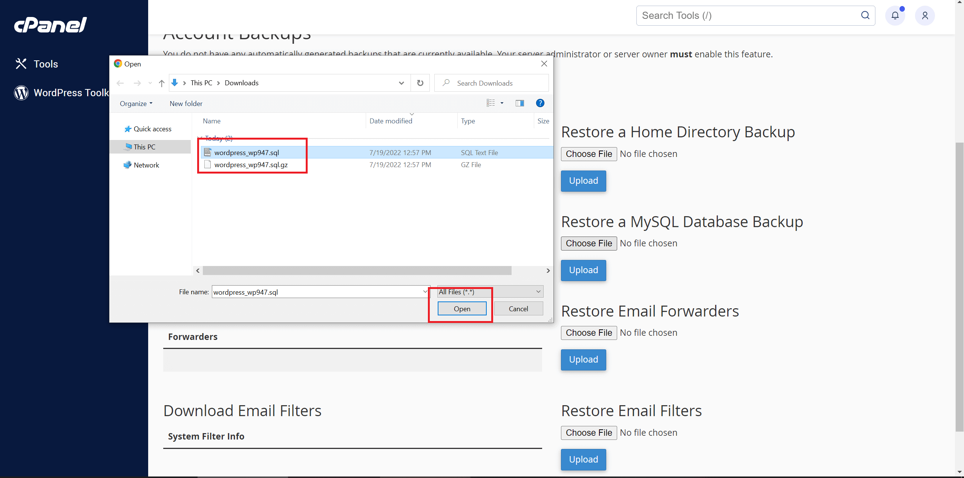Screen dimensions: 964x478
Task: Go forward in the Open dialog
Action: point(137,83)
